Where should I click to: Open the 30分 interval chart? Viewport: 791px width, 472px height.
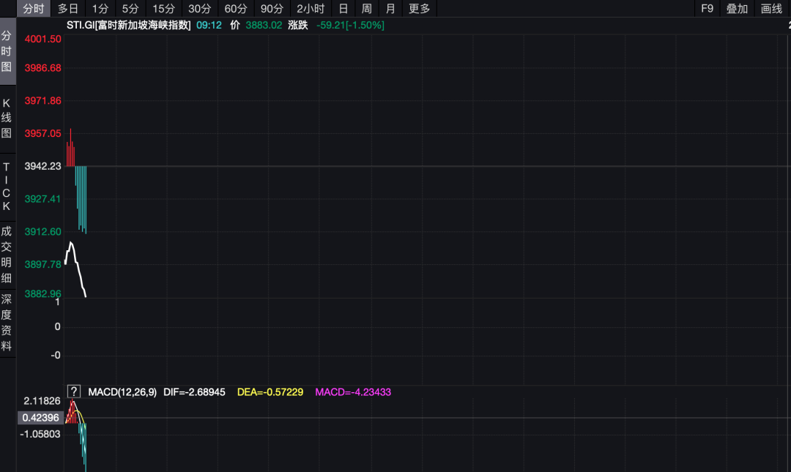pos(199,9)
